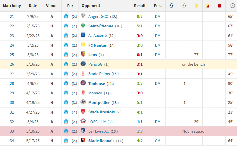Screen dimensions: 237x146
Task: Click the Stade Rennais club crest
Action: pyautogui.click(x=83, y=140)
